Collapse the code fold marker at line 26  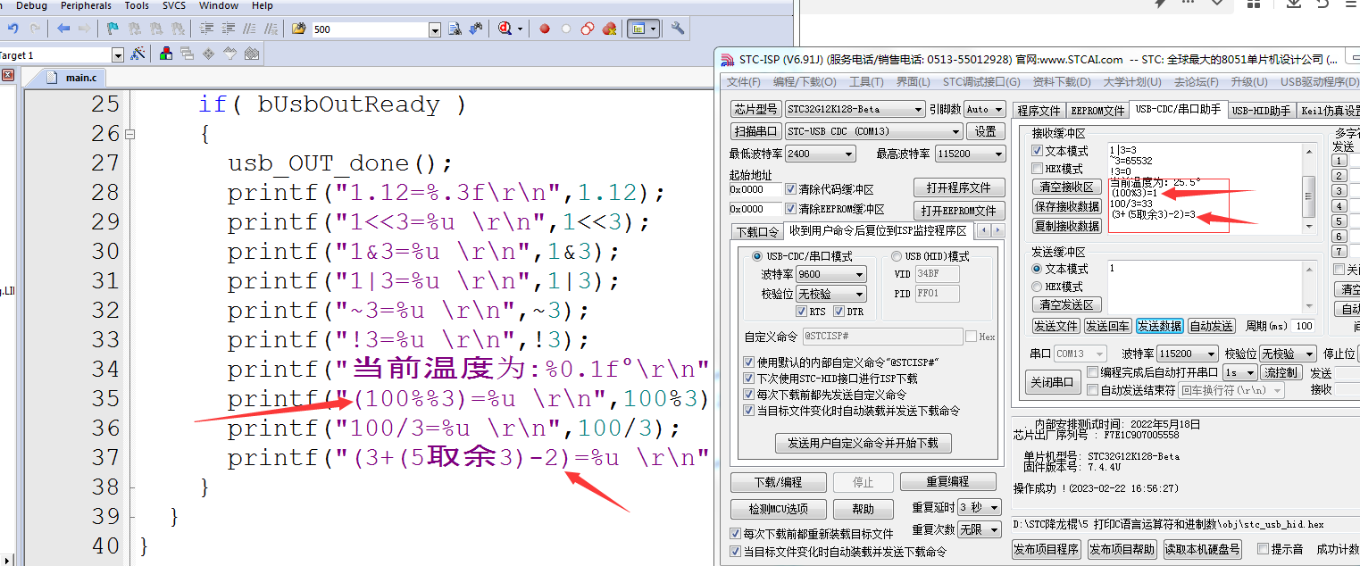click(x=130, y=134)
